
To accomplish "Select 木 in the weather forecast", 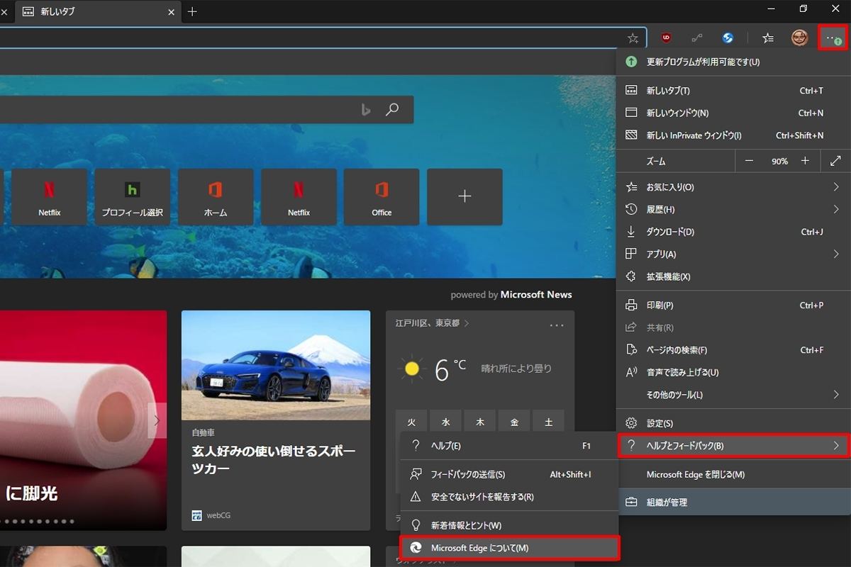I will (480, 422).
